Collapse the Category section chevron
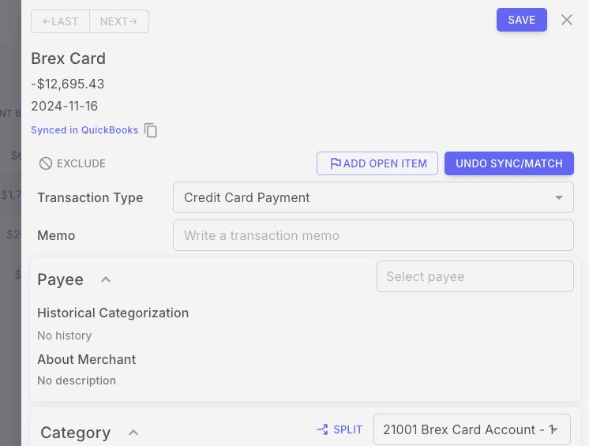The image size is (589, 446). tap(133, 433)
